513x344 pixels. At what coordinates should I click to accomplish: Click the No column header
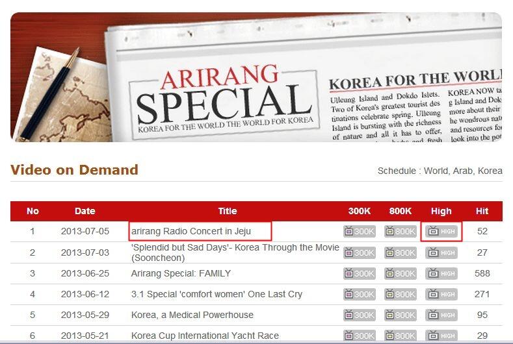pos(33,211)
